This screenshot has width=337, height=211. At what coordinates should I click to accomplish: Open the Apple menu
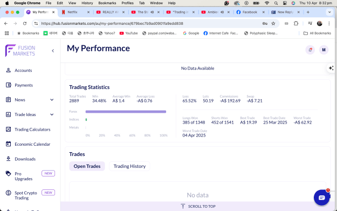pos(7,3)
